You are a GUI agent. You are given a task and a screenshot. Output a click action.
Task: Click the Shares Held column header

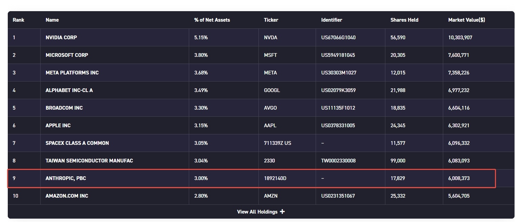[x=404, y=20]
